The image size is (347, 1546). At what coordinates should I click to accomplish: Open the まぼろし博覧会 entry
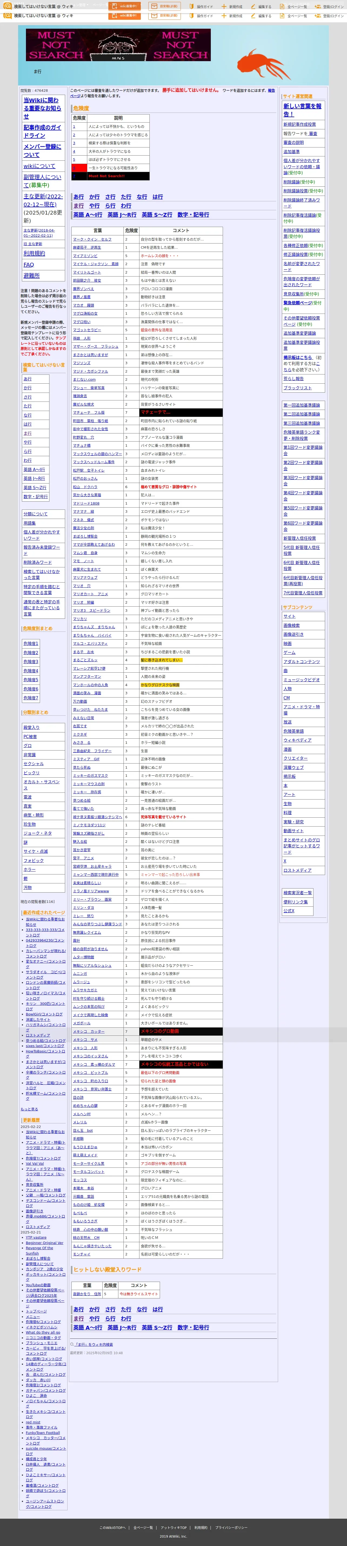pyautogui.click(x=85, y=537)
